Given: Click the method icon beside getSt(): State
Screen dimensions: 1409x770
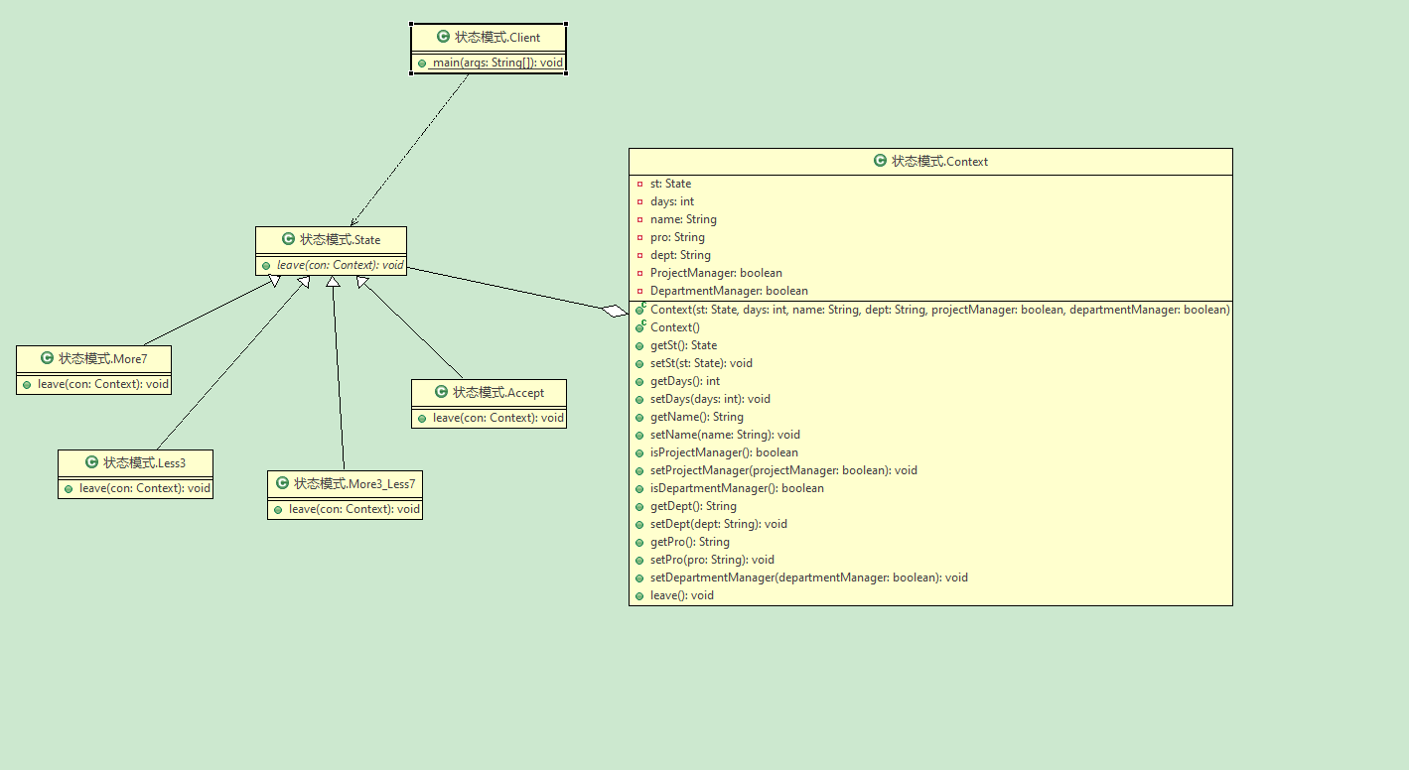Looking at the screenshot, I should [639, 345].
